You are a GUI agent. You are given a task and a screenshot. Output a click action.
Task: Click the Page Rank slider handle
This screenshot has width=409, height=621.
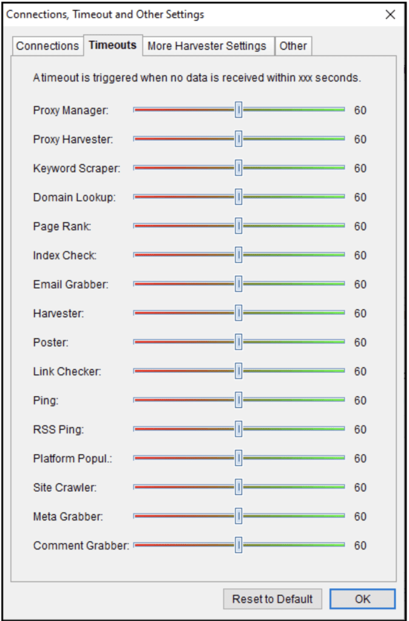pos(238,226)
